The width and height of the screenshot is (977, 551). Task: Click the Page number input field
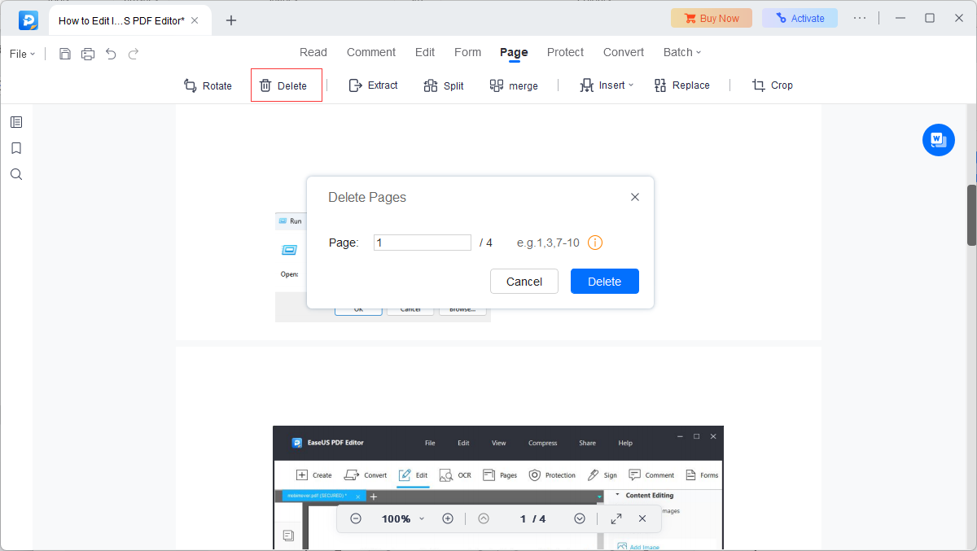[x=423, y=243]
